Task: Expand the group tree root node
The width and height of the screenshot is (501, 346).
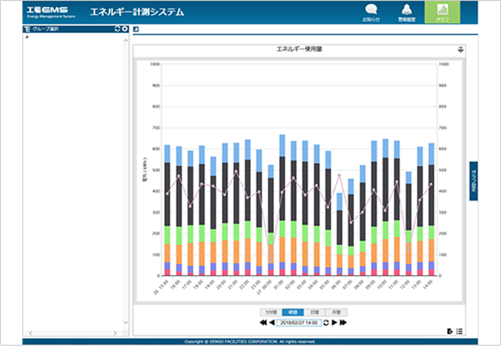Action: point(27,37)
